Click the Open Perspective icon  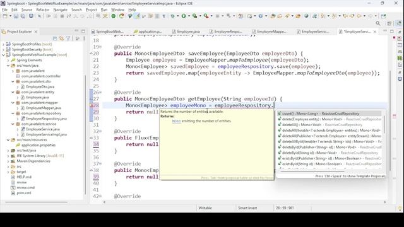389,23
